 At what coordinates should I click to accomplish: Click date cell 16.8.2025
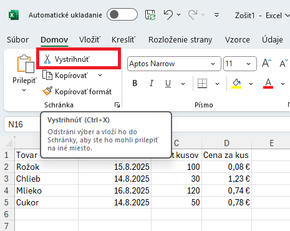click(115, 190)
